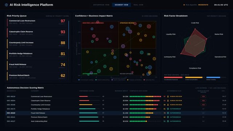Click the Market Risk radar axis label
The height and width of the screenshot is (131, 233).
pyautogui.click(x=219, y=34)
